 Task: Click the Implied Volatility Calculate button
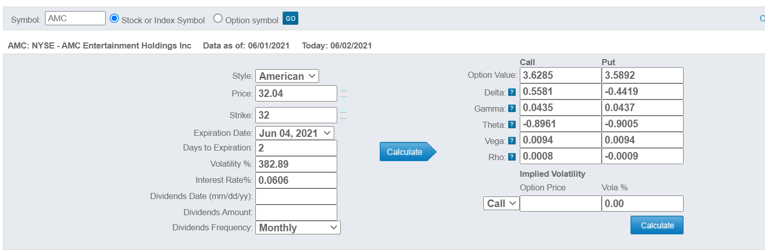tap(656, 225)
